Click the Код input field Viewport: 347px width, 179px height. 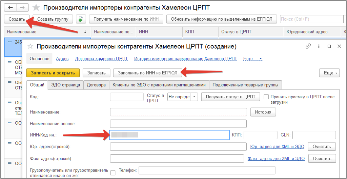(127, 97)
